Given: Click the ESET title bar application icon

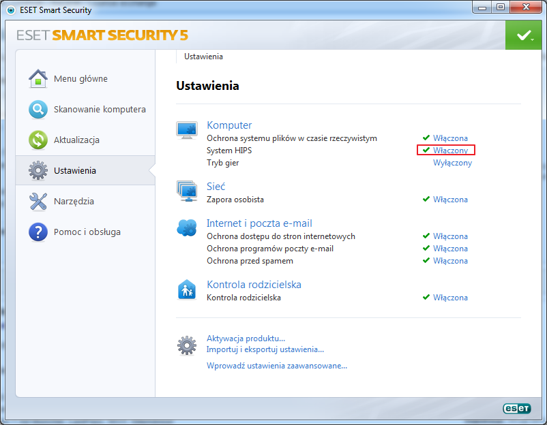Looking at the screenshot, I should (x=11, y=10).
